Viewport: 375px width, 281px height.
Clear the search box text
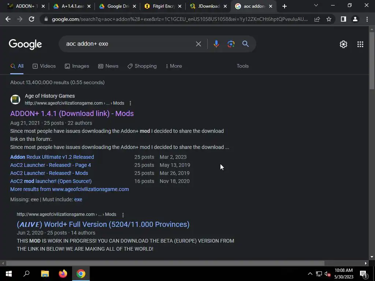tap(198, 44)
